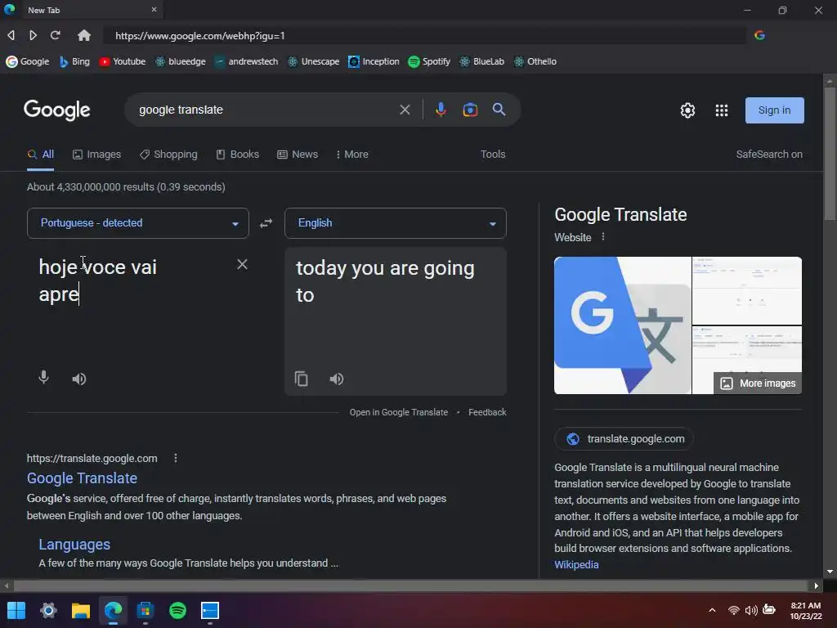Open the BlueLab bookmark
The image size is (837, 628).
click(x=482, y=61)
